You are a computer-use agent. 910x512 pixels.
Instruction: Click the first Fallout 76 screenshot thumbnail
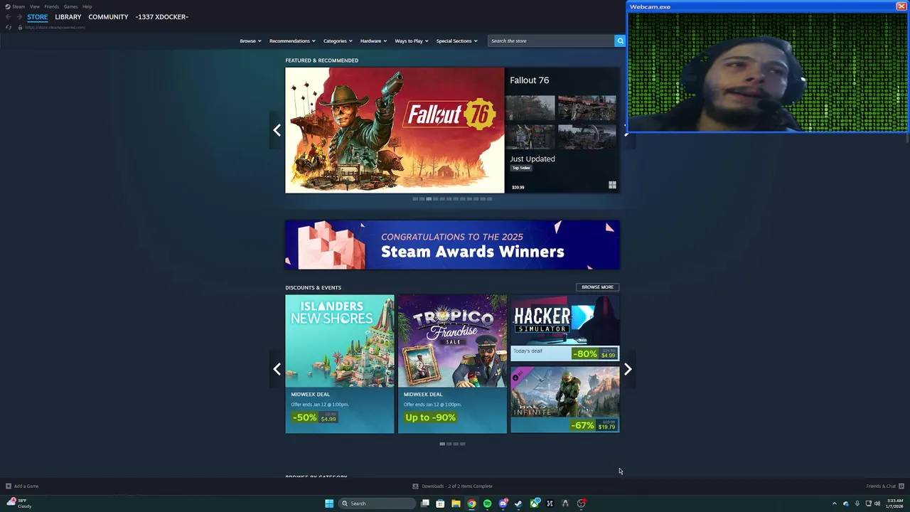tap(530, 107)
